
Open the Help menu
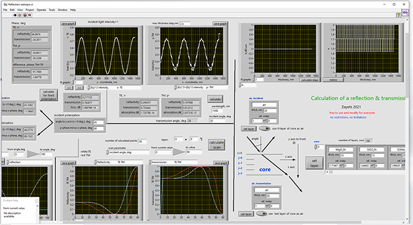73,10
